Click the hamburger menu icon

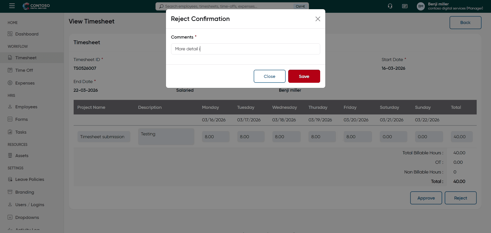(x=12, y=6)
